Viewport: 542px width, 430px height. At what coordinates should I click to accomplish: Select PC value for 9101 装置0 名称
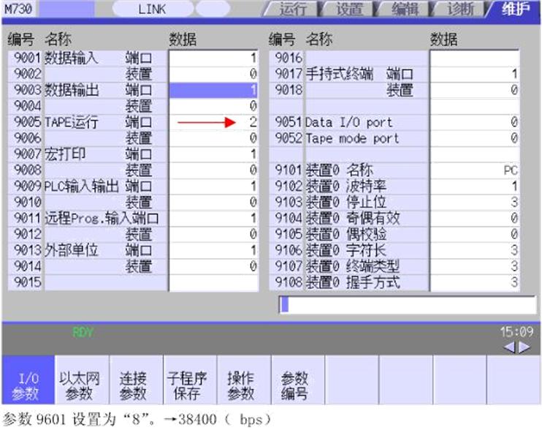pyautogui.click(x=475, y=170)
